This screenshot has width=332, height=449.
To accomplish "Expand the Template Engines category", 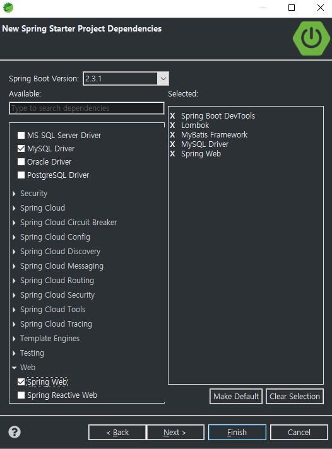I will 14,339.
